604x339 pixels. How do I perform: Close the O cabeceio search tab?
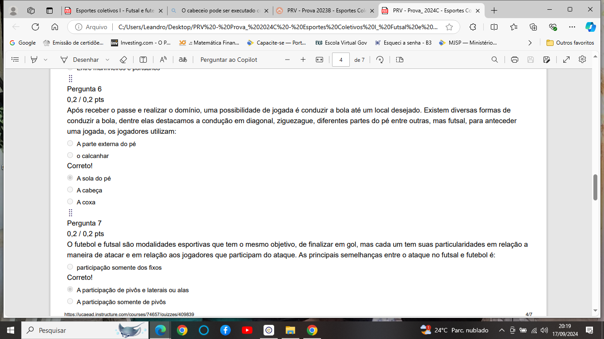point(266,10)
